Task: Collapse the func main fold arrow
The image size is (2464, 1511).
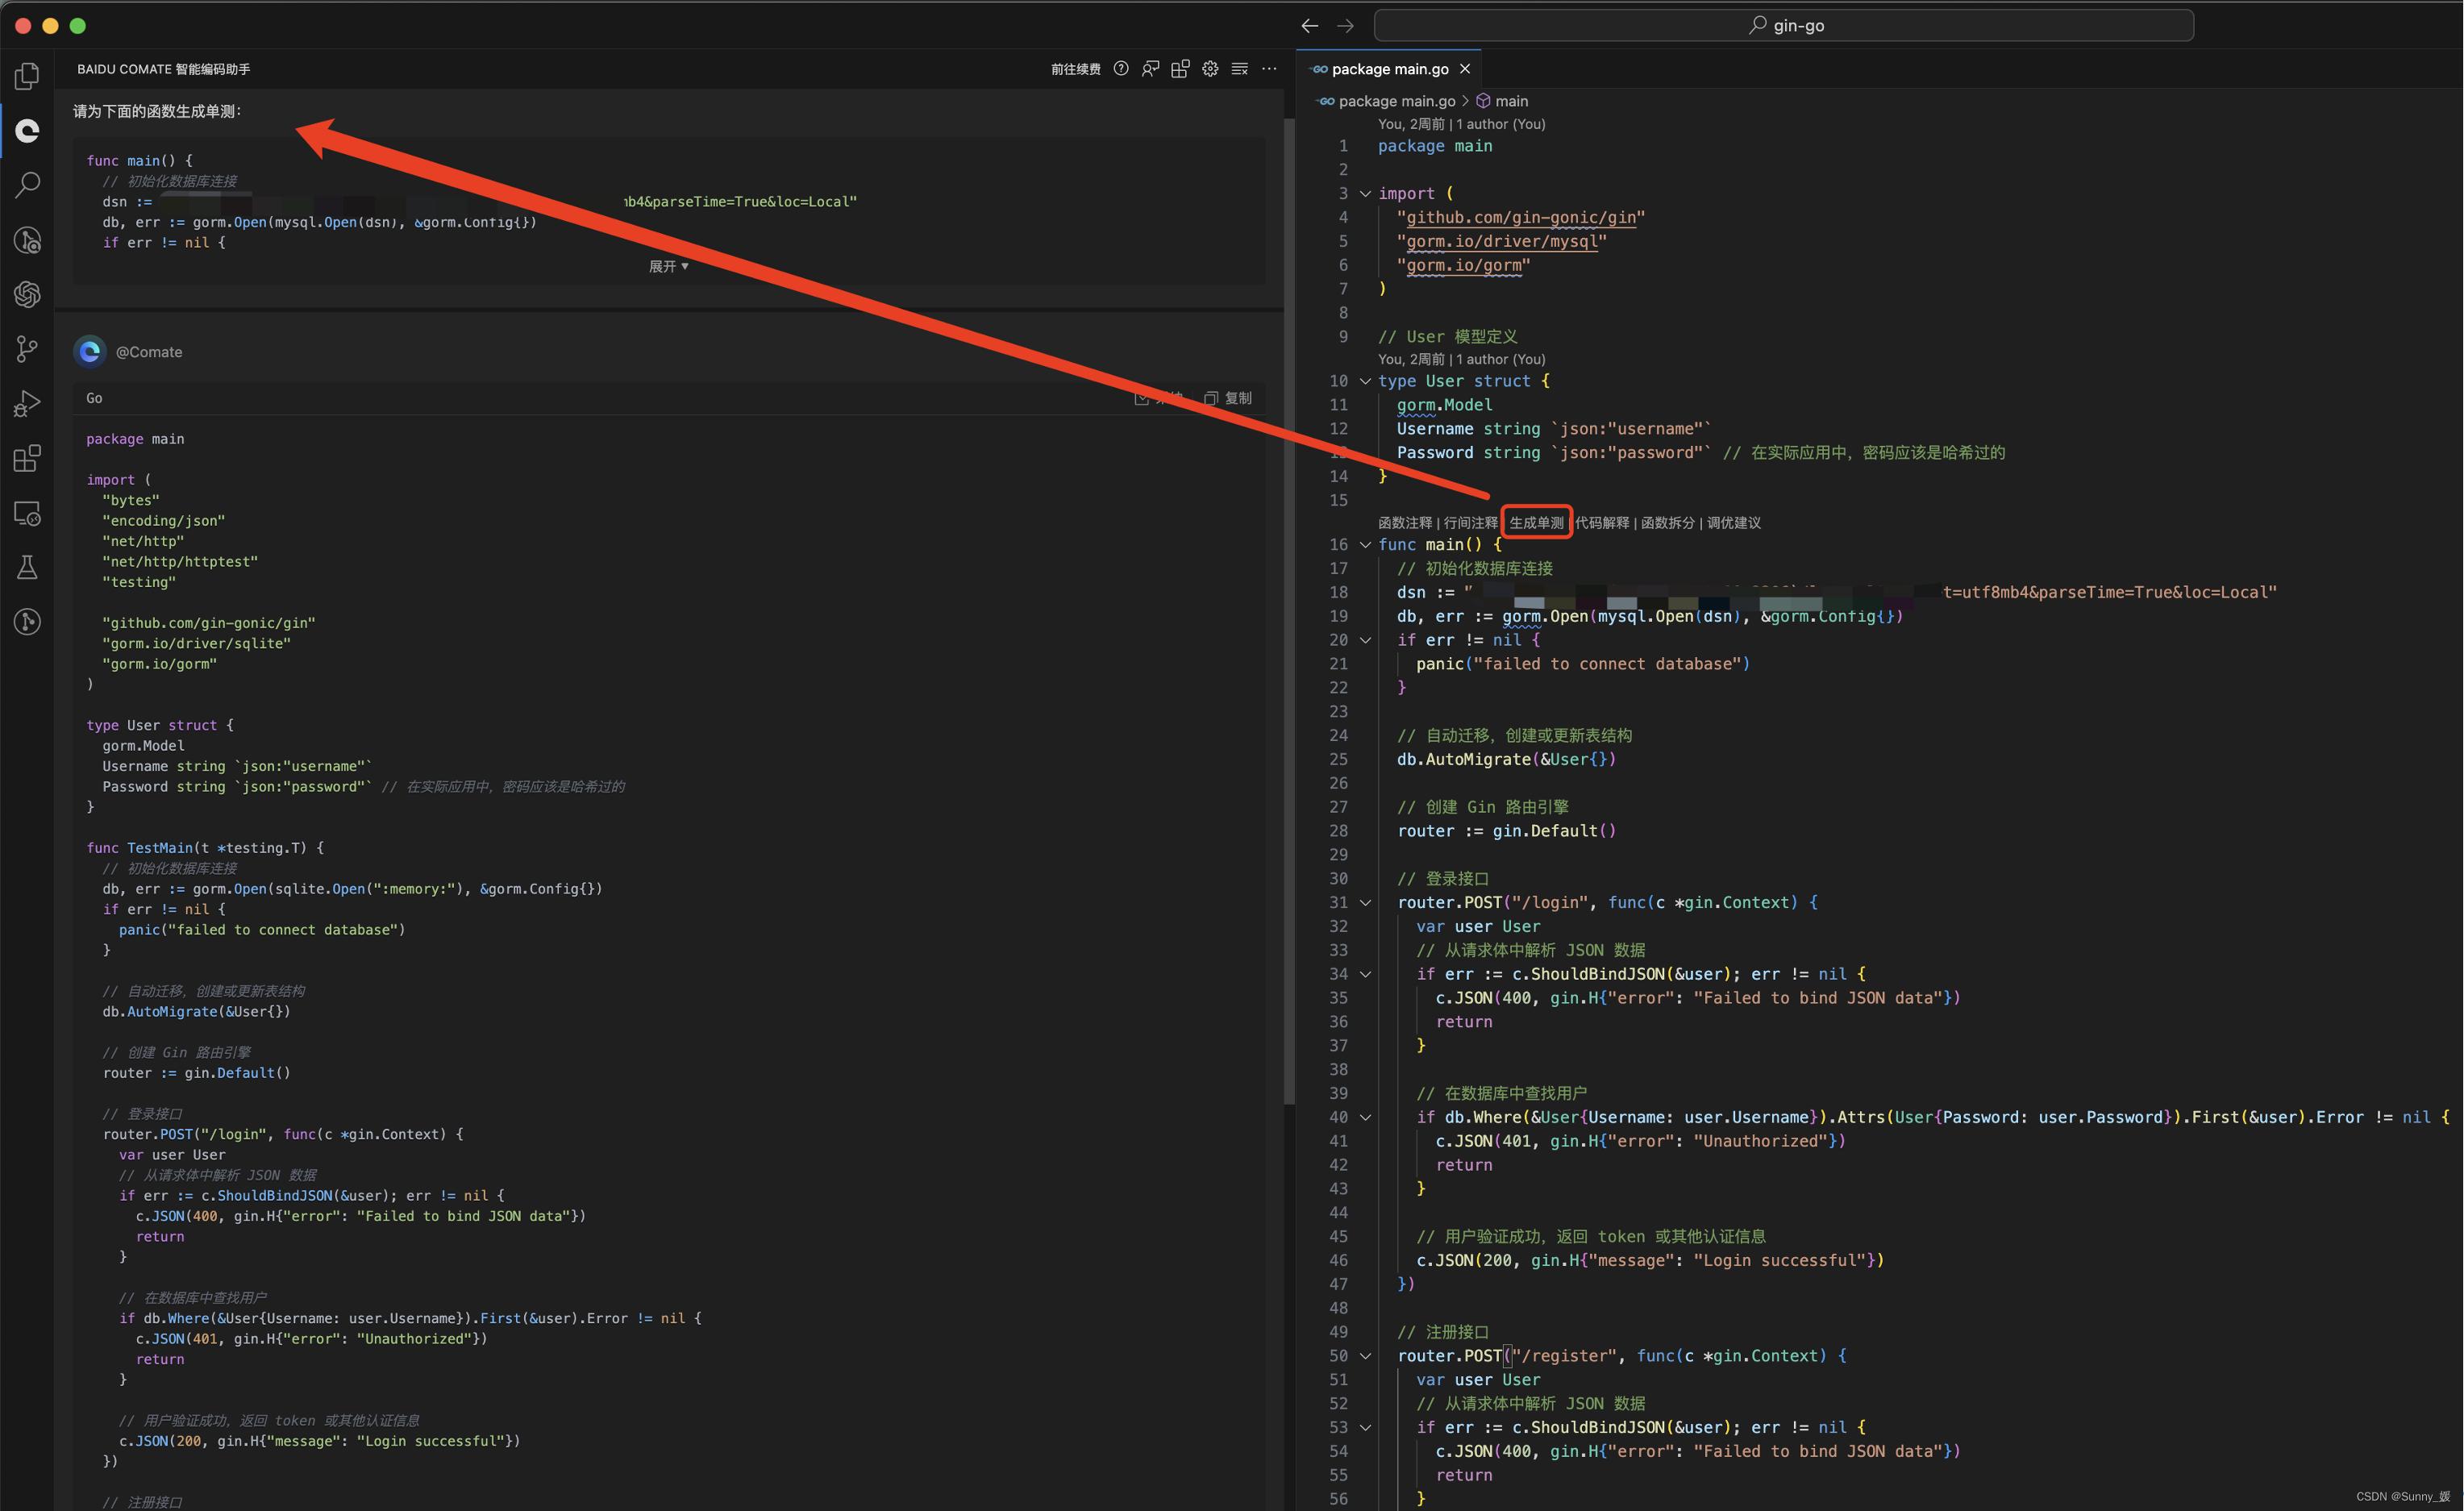Action: (x=1365, y=545)
